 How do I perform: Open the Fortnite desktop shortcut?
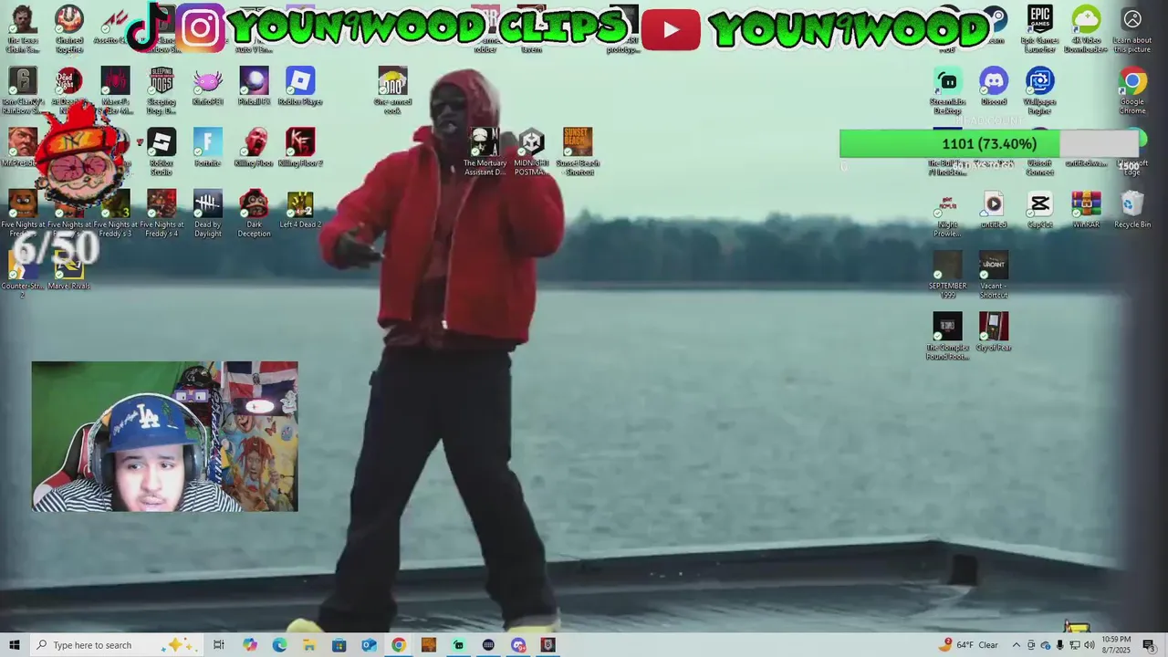click(x=207, y=148)
